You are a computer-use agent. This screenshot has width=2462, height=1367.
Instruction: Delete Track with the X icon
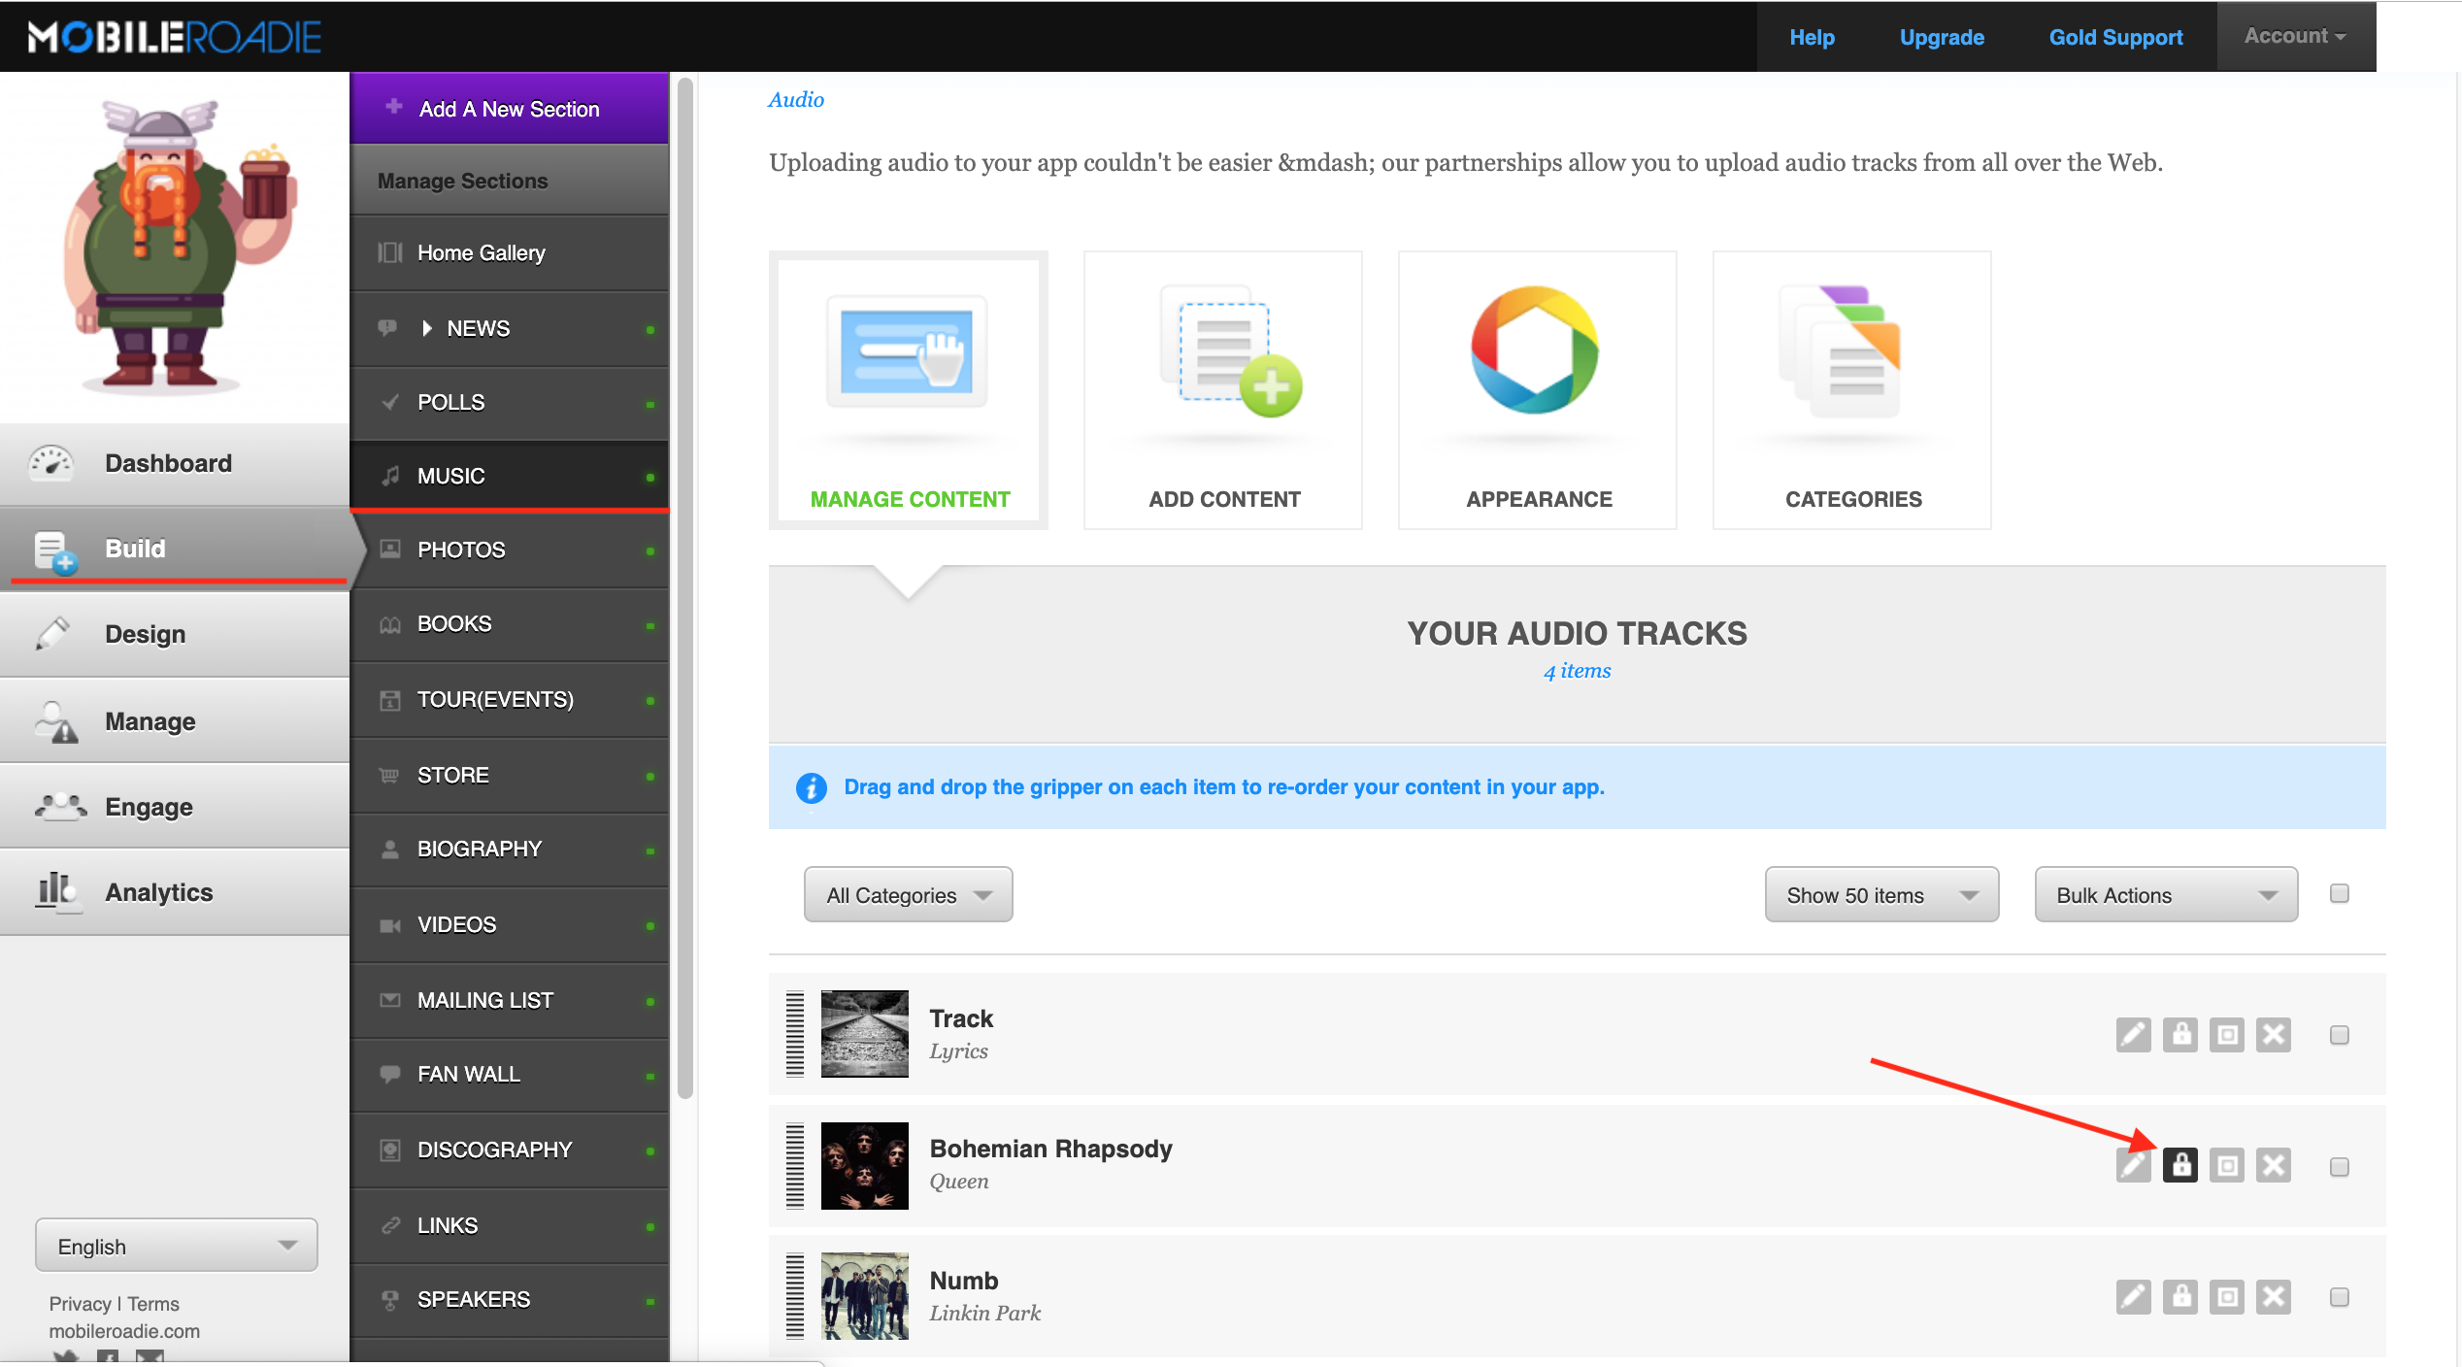click(x=2273, y=1034)
